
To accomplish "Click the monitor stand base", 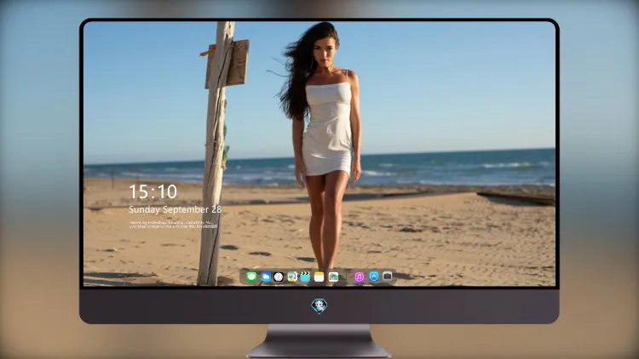I will [319, 341].
